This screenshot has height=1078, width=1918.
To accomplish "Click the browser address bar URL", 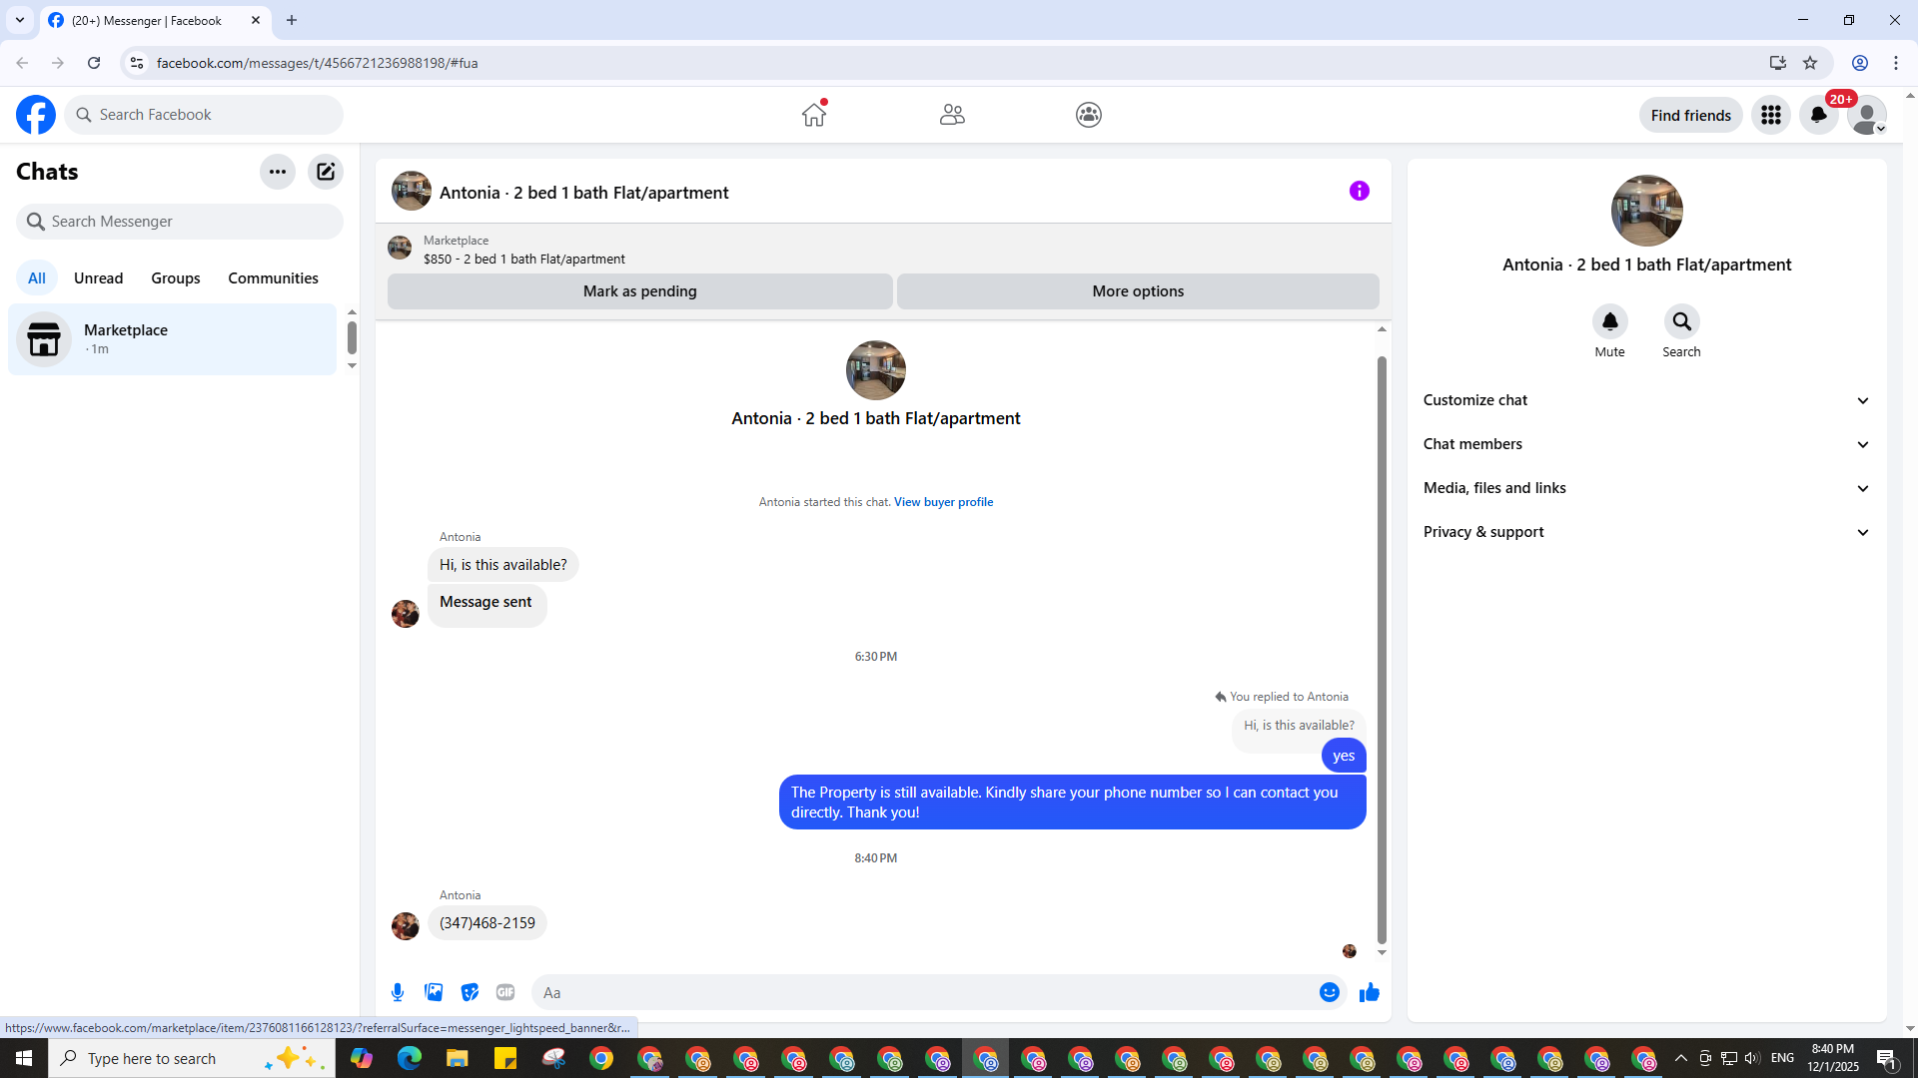I will [318, 63].
